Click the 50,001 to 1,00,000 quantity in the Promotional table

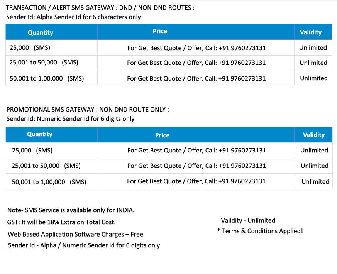point(49,182)
